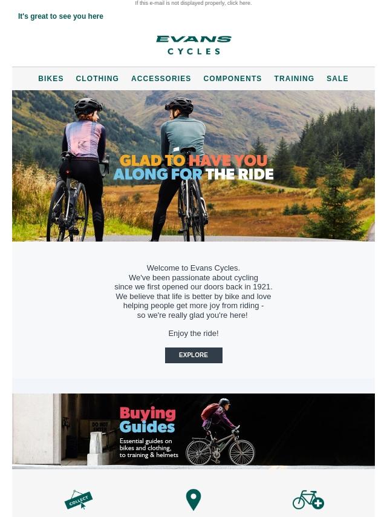
Task: Click the 'Glad to have you' hero image
Action: tap(193, 166)
